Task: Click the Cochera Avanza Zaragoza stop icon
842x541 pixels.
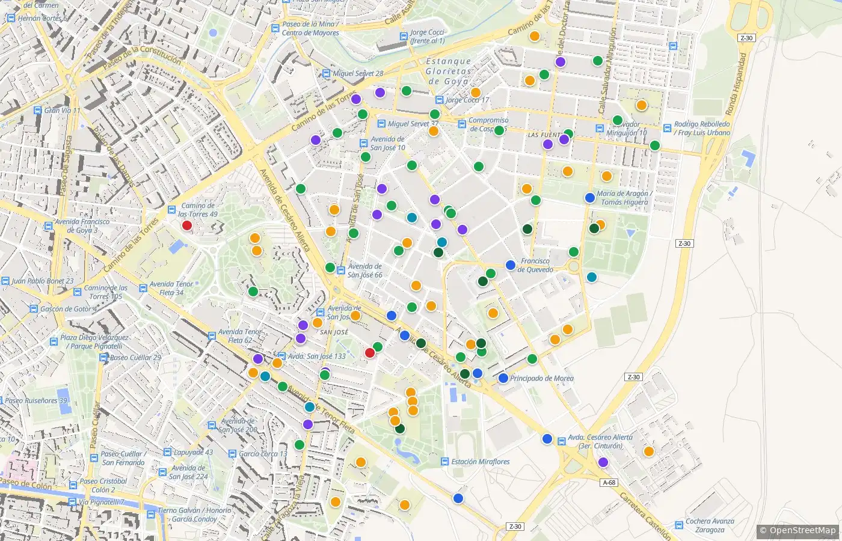Action: (679, 525)
